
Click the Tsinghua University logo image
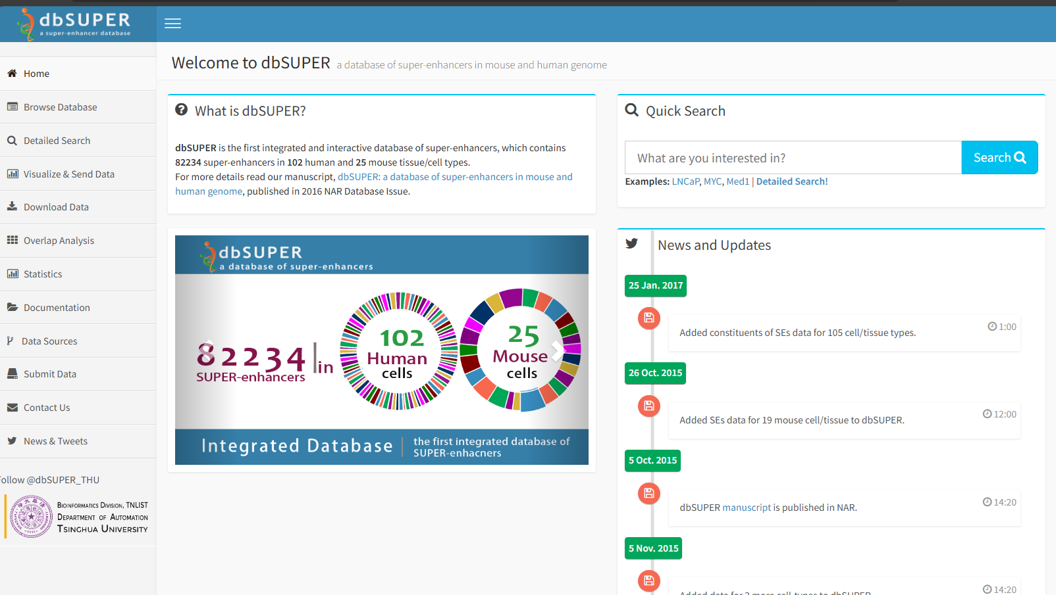tap(31, 517)
